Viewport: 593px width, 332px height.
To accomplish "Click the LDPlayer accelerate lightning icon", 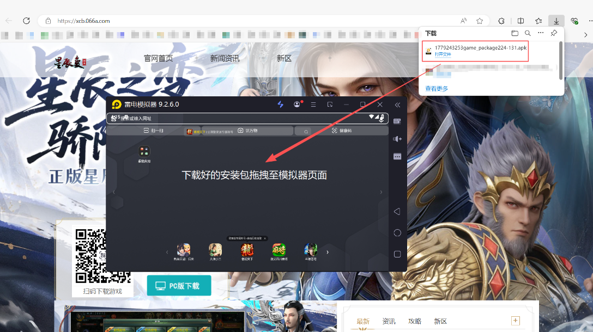I will coord(280,104).
